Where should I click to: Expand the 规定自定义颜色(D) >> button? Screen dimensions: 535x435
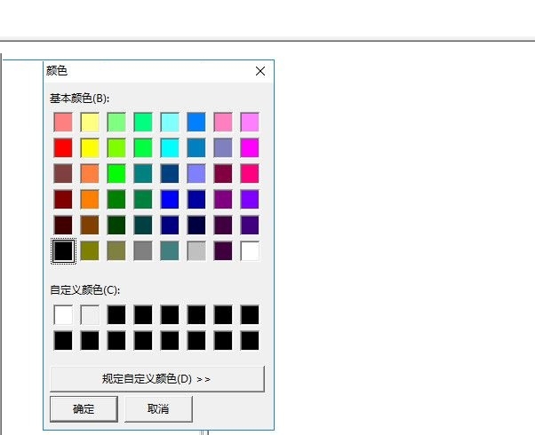pos(157,379)
